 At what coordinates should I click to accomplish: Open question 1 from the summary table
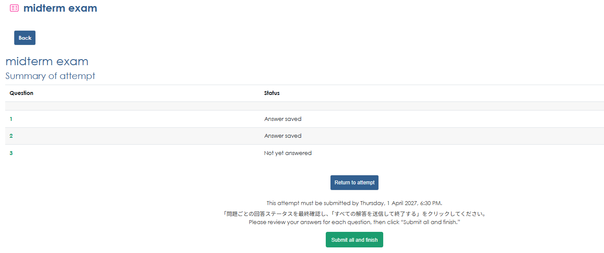(x=11, y=119)
